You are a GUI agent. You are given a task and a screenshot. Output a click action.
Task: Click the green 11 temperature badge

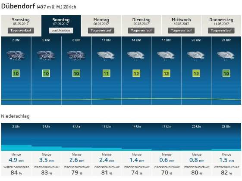pyautogui.click(x=107, y=73)
